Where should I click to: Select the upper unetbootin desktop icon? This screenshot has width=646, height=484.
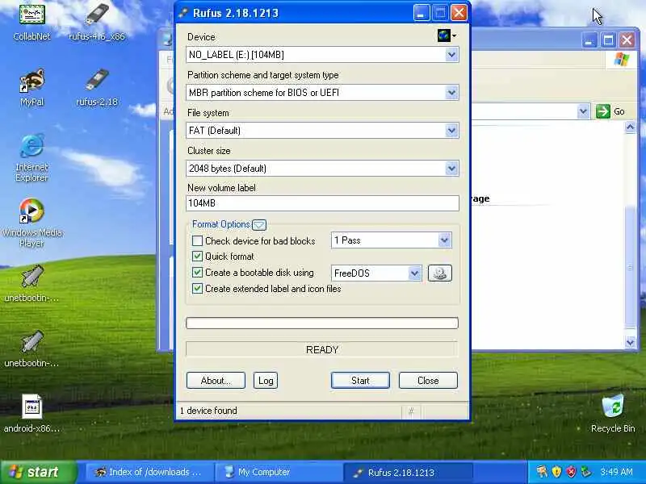click(x=31, y=284)
